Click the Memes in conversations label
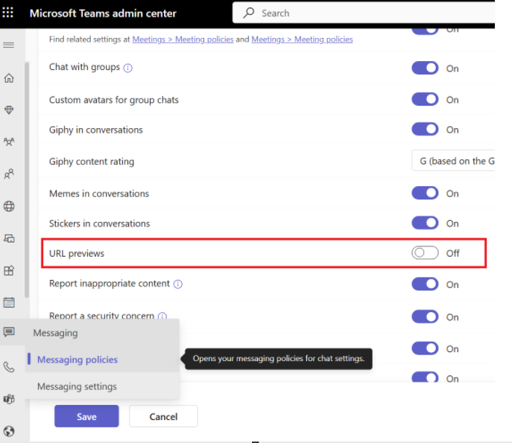Viewport: 512px width, 443px height. click(99, 194)
